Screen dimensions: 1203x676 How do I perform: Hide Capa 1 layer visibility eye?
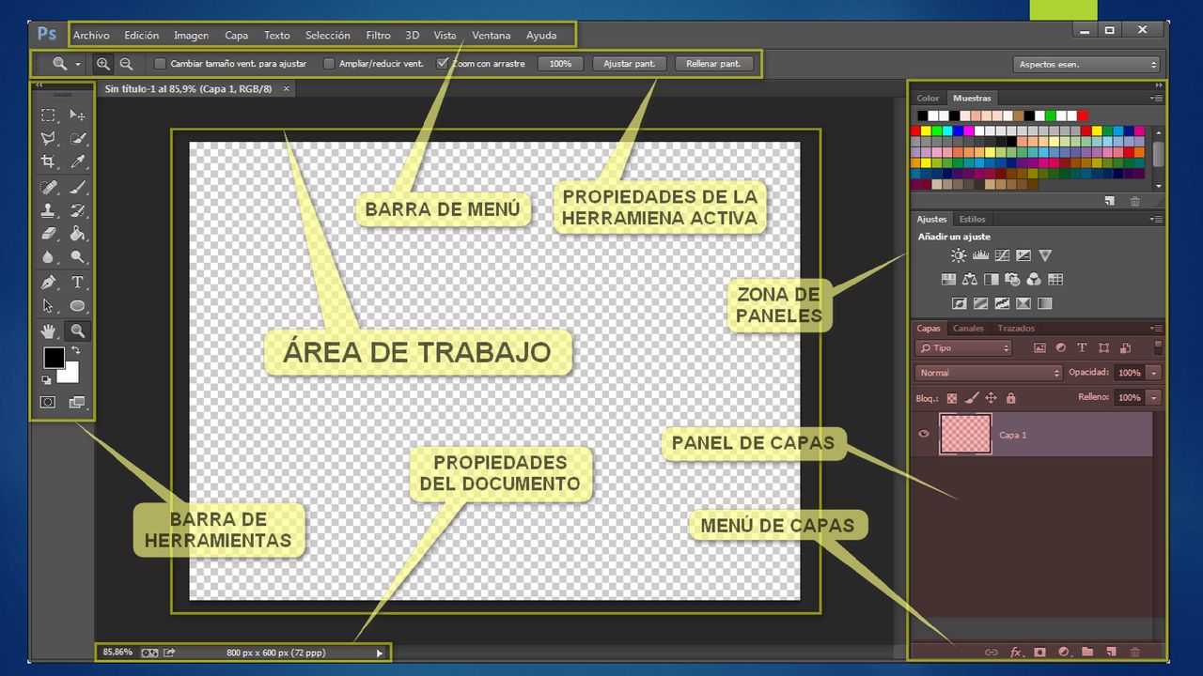point(924,434)
